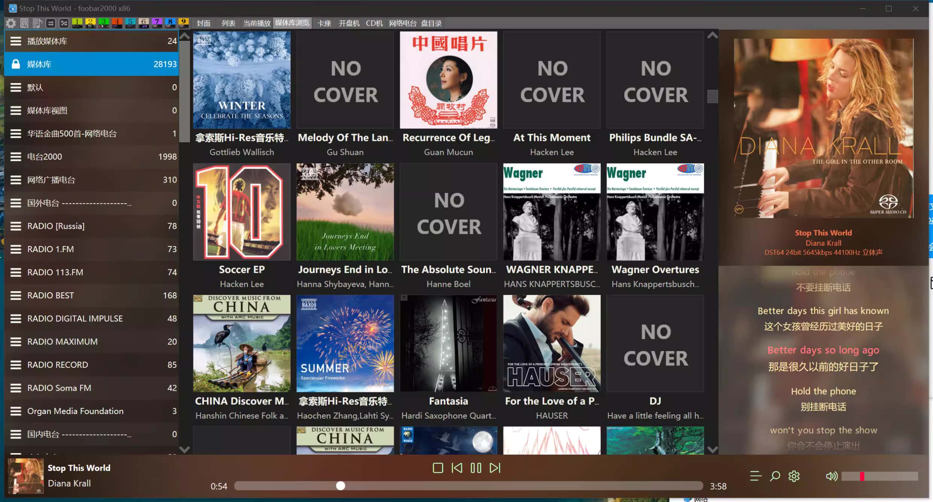This screenshot has height=502, width=933.
Task: Skip to the next track
Action: coord(495,468)
